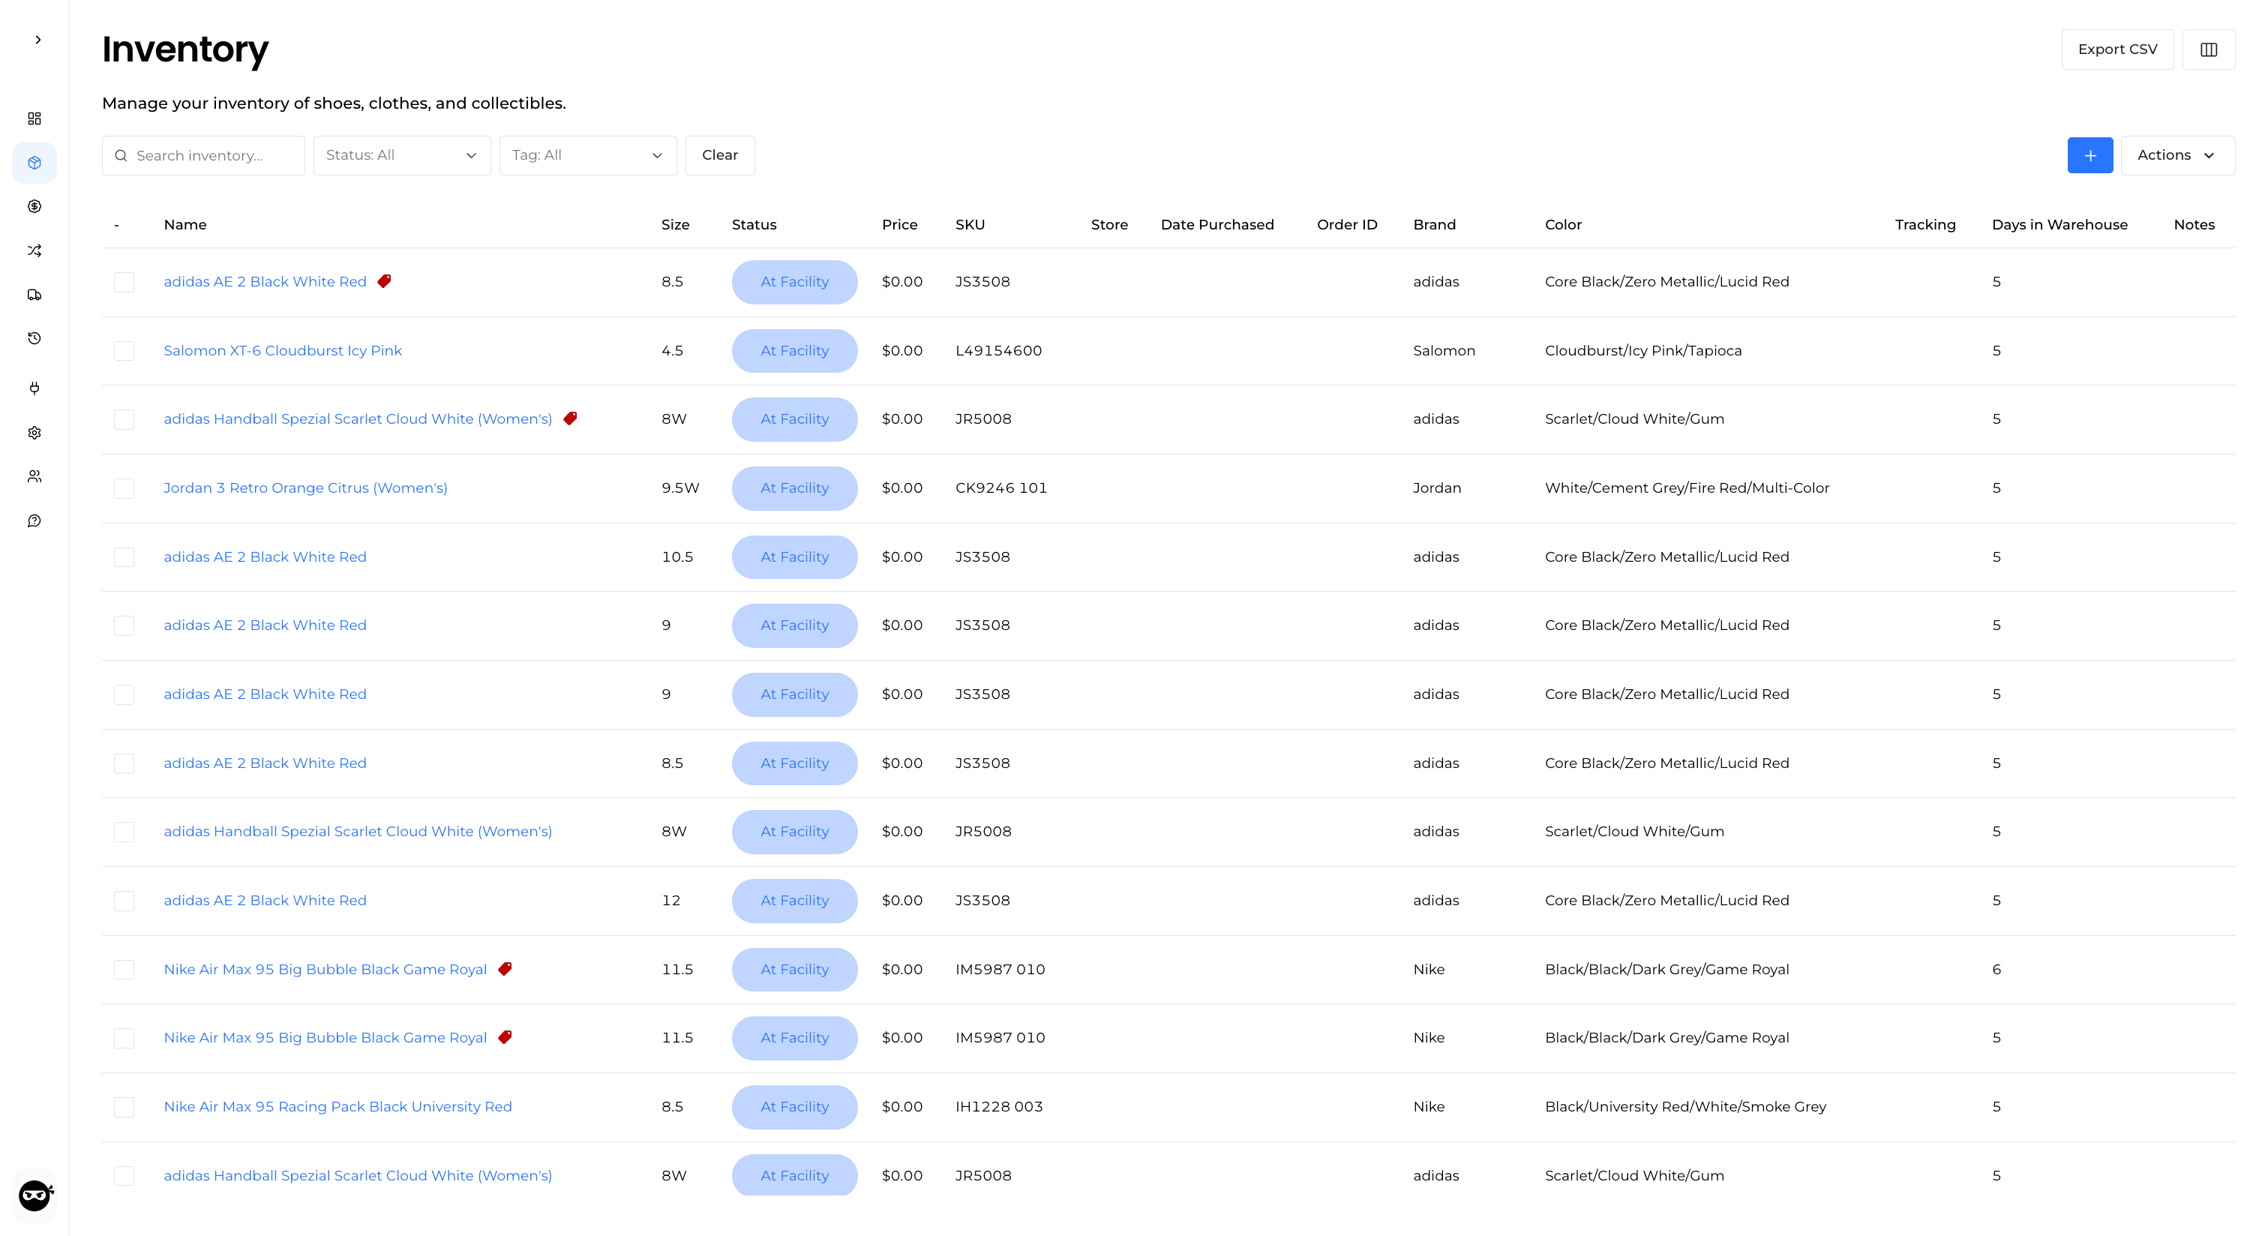Click the SKU column header

[969, 224]
